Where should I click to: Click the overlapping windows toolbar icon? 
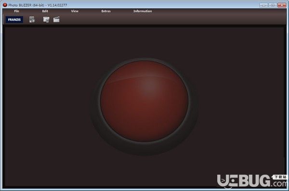pos(46,20)
